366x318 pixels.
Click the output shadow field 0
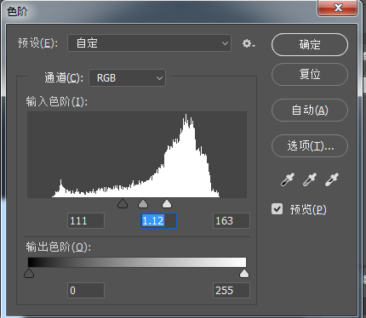(x=86, y=290)
